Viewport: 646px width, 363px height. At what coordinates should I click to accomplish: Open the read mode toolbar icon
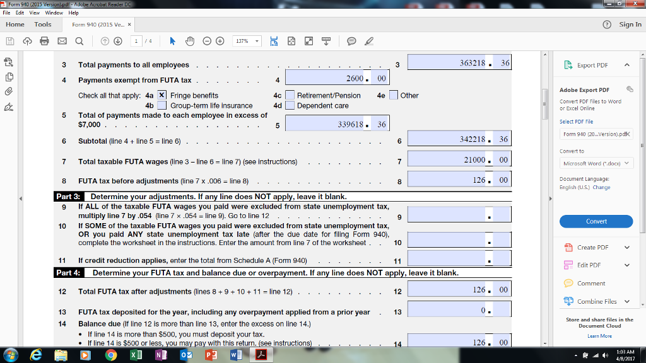[x=326, y=41]
